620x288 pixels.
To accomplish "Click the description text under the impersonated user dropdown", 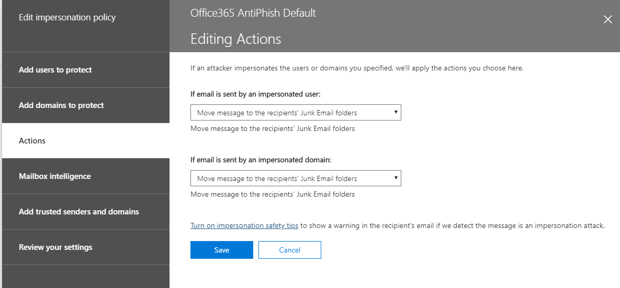I will [273, 129].
